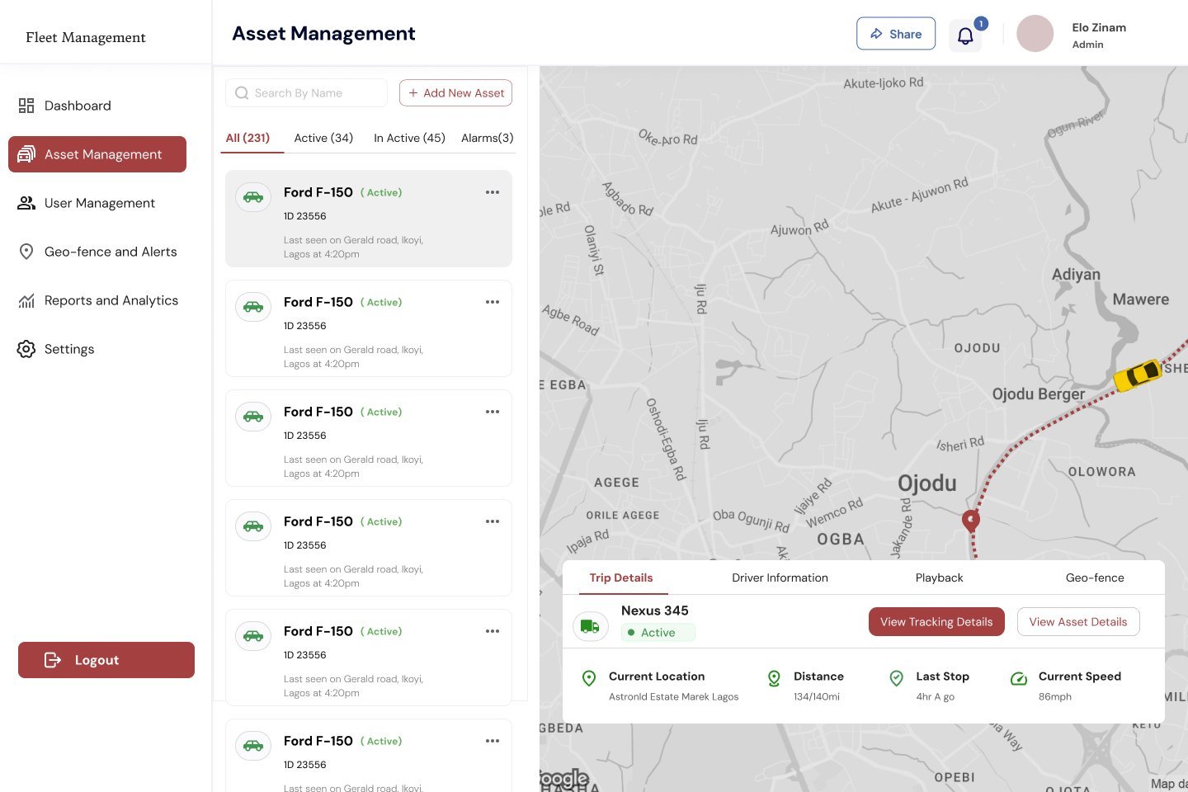This screenshot has width=1188, height=792.
Task: Click the Logout button
Action: click(x=106, y=660)
